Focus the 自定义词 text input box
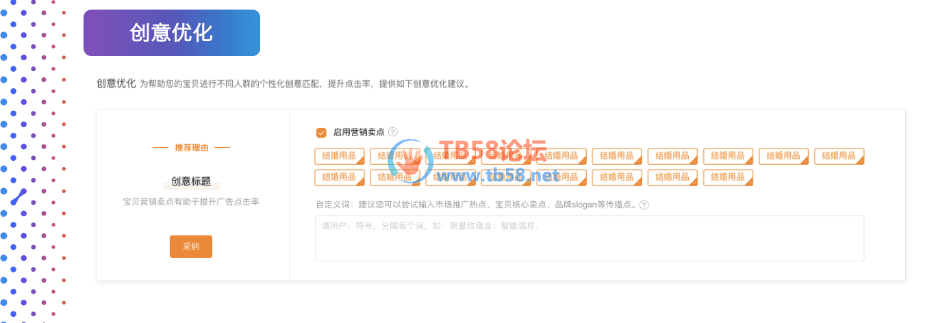949x323 pixels. (x=590, y=238)
